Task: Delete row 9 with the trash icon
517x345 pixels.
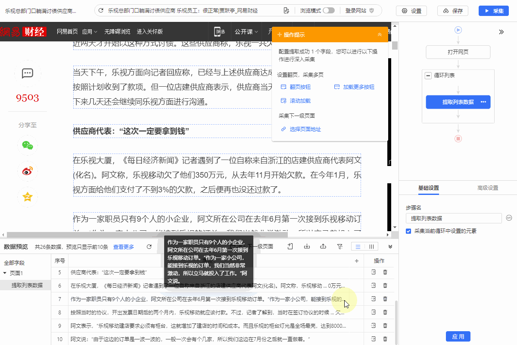Action: (385, 325)
